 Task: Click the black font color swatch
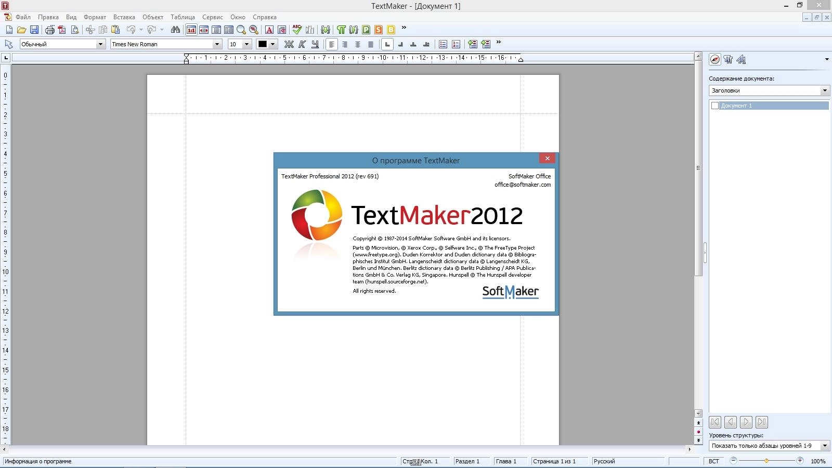pos(263,44)
